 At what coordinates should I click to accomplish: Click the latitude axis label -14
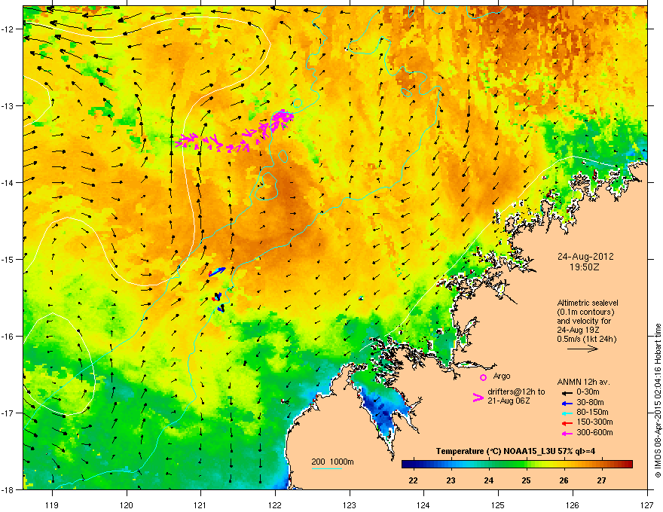(x=8, y=182)
